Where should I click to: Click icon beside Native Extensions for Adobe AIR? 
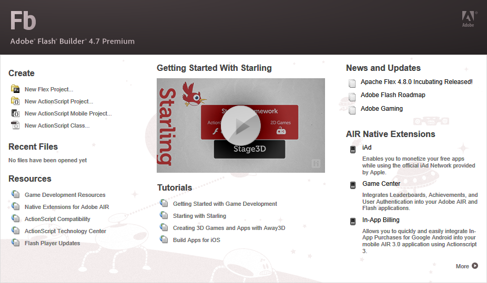coord(15,206)
